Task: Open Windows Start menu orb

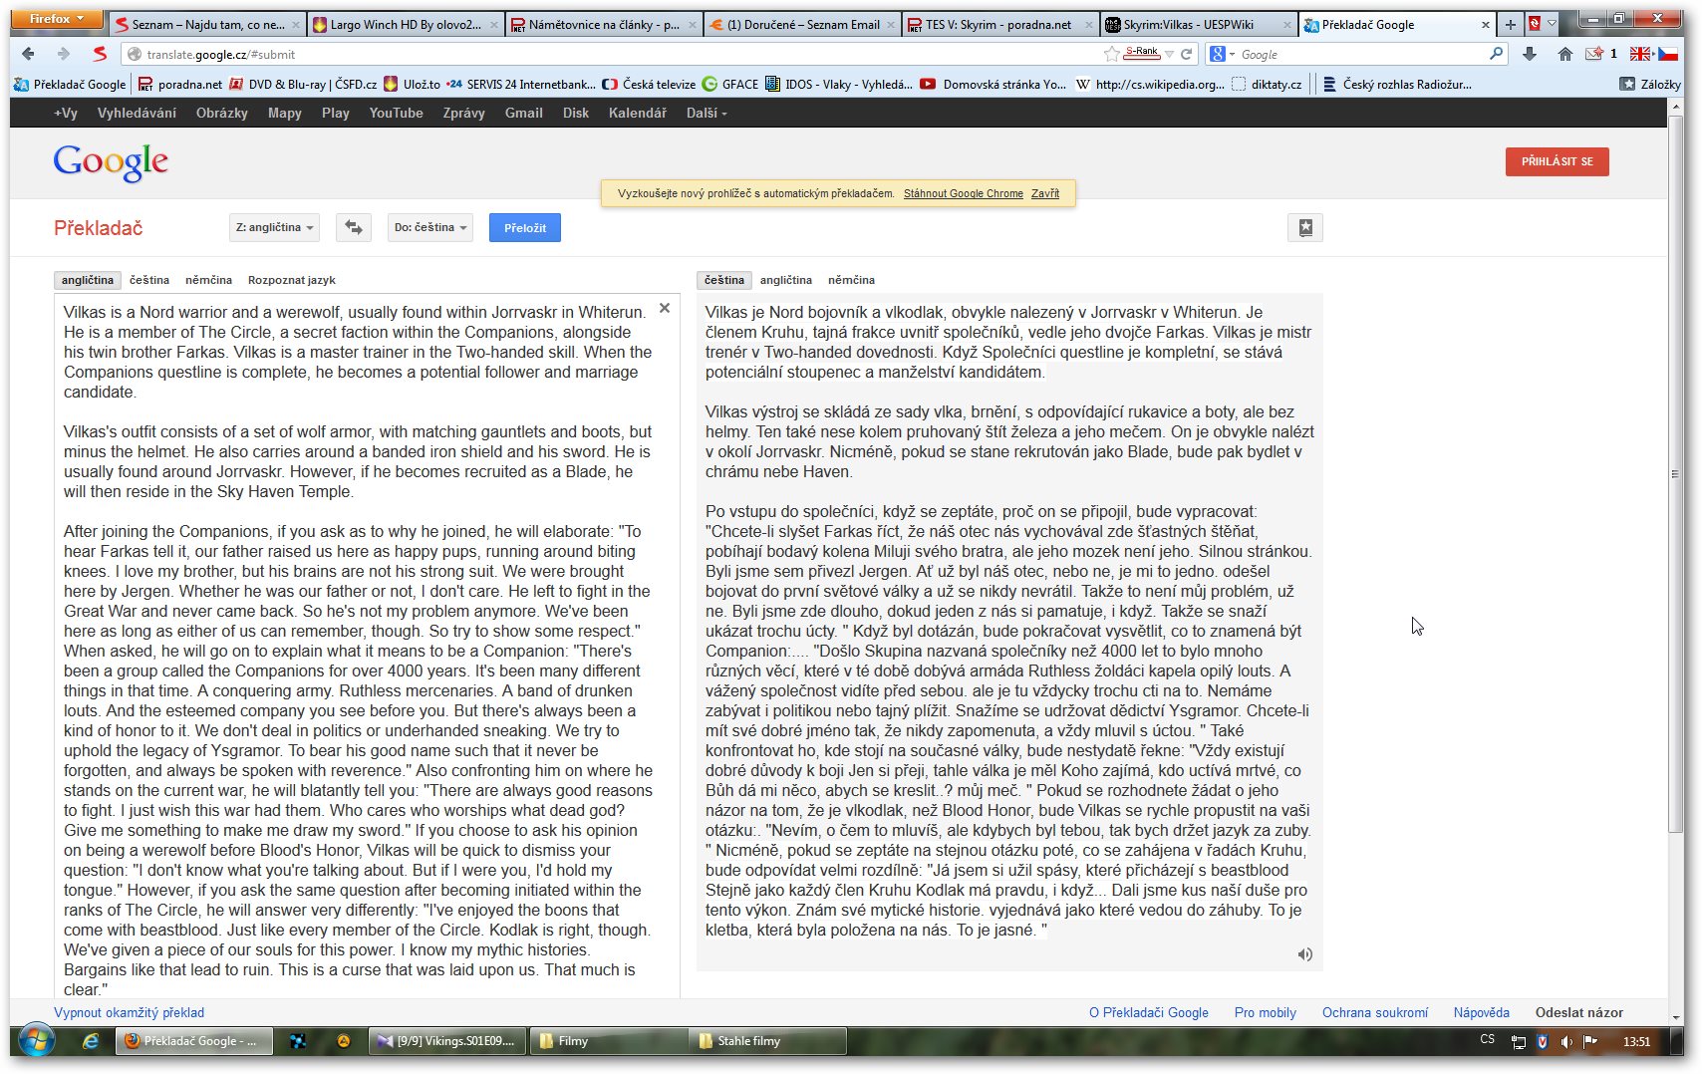Action: [37, 1041]
